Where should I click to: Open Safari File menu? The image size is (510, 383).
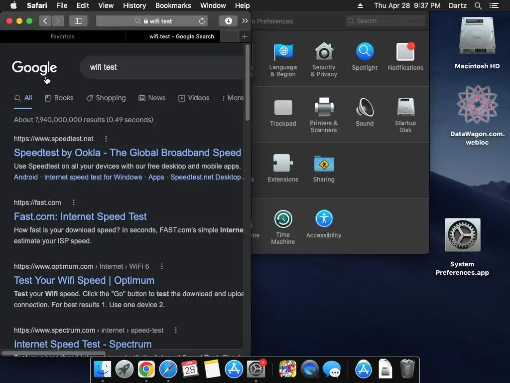(61, 5)
